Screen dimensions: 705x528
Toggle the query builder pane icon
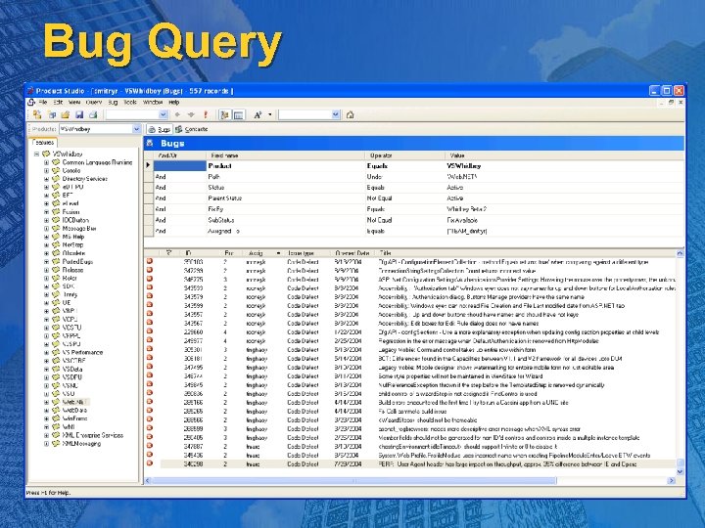tap(238, 115)
